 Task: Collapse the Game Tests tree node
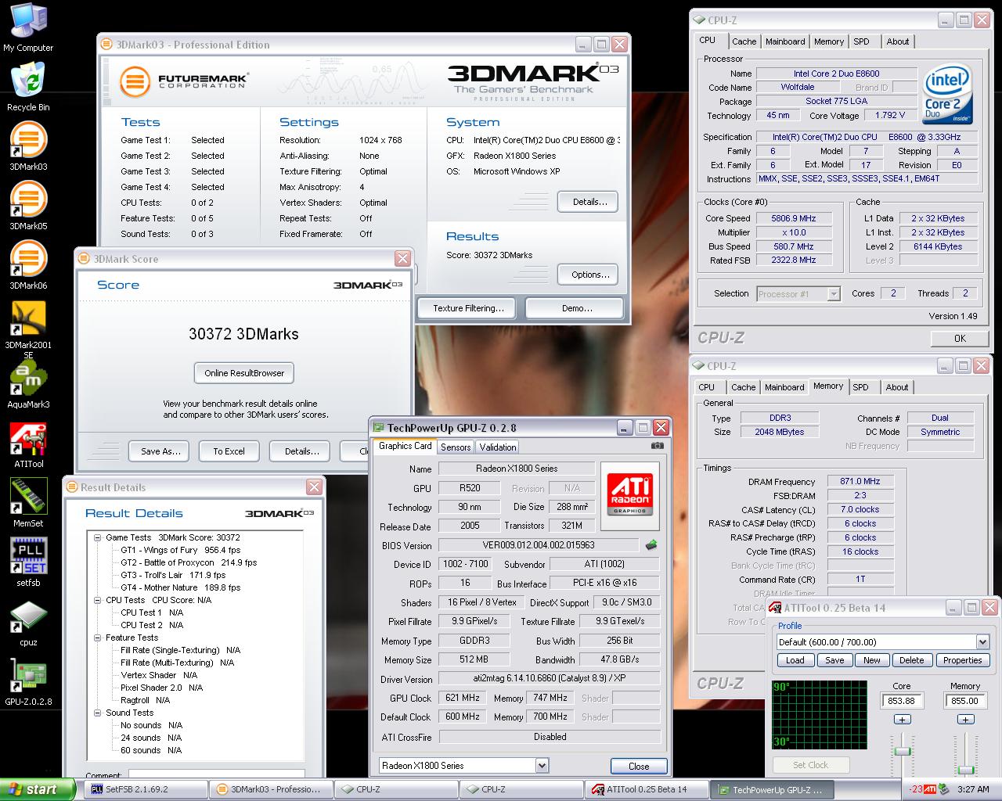pos(98,537)
